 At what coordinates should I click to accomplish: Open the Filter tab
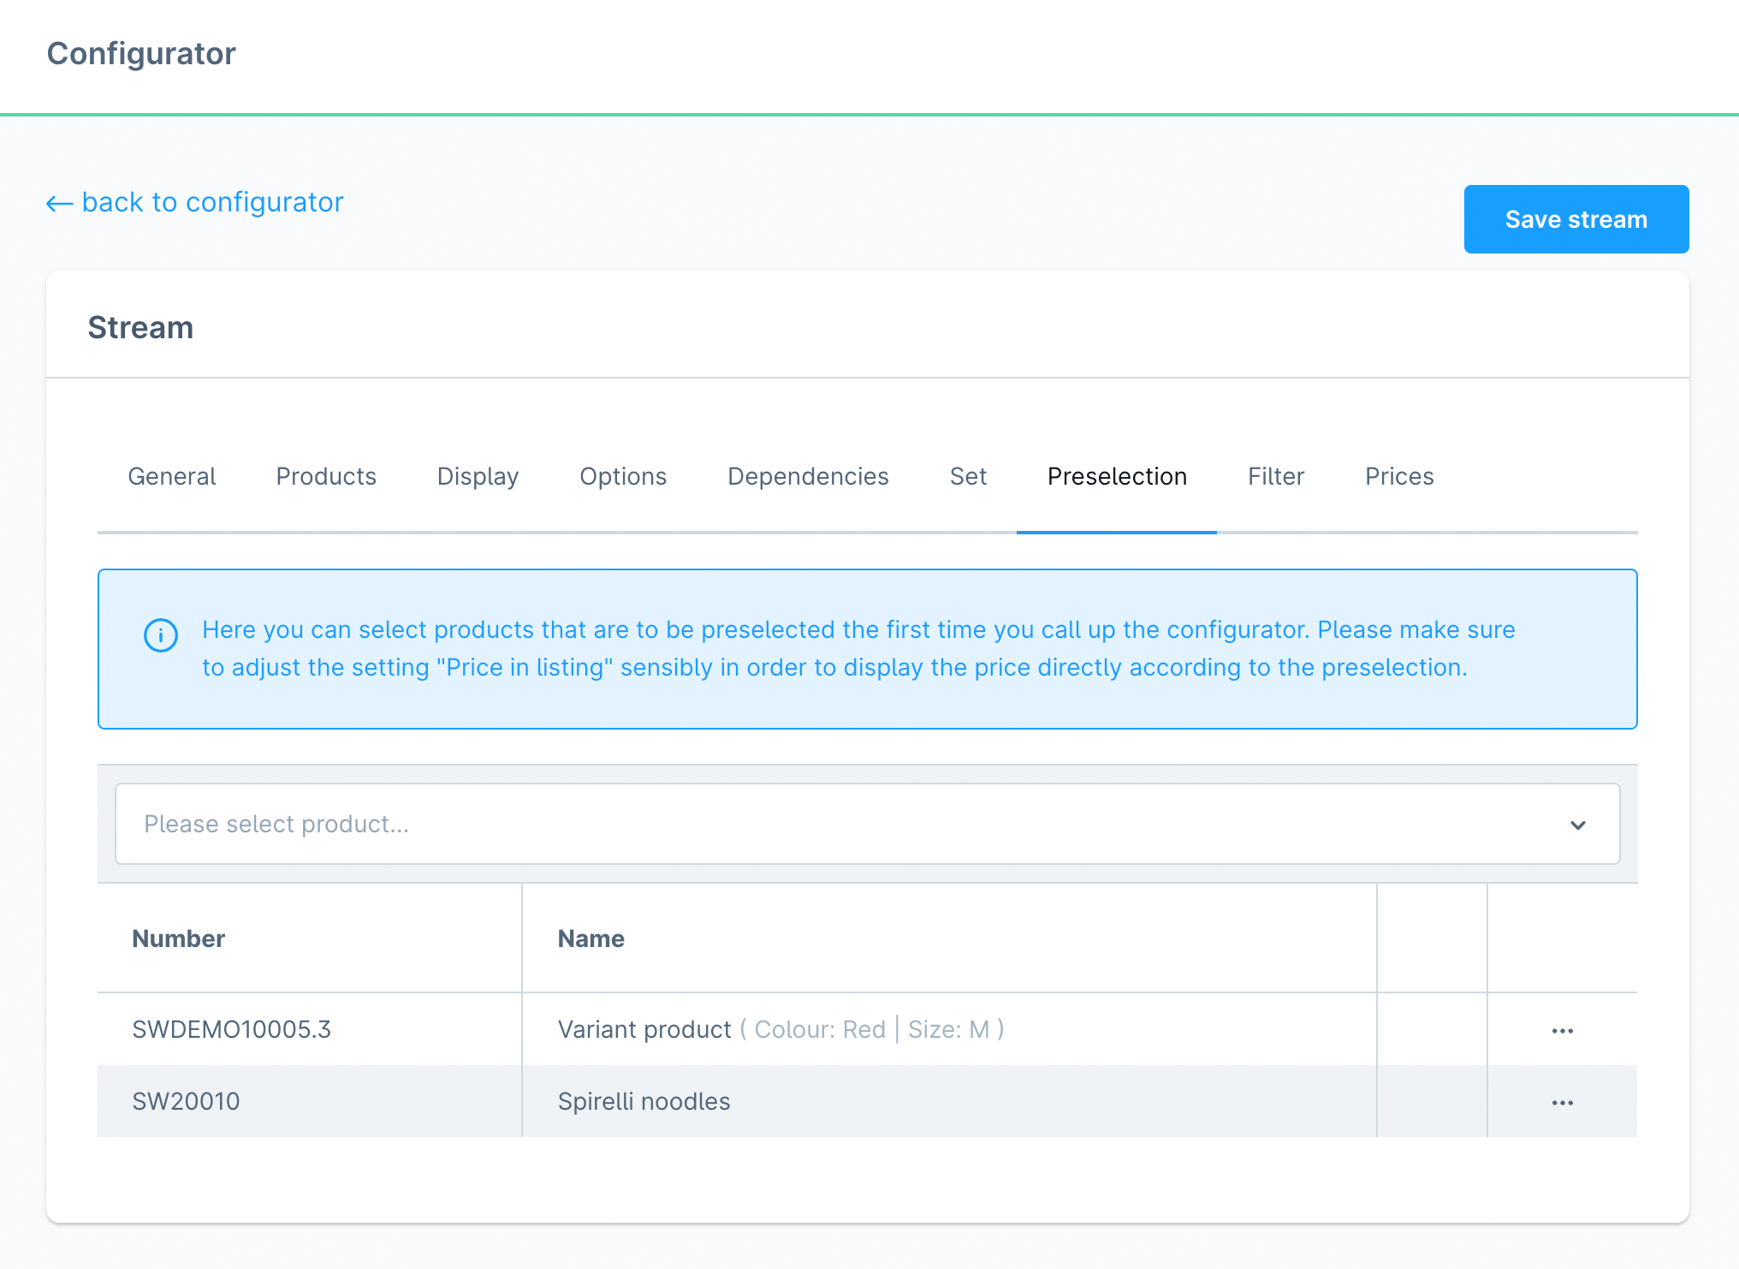coord(1276,476)
